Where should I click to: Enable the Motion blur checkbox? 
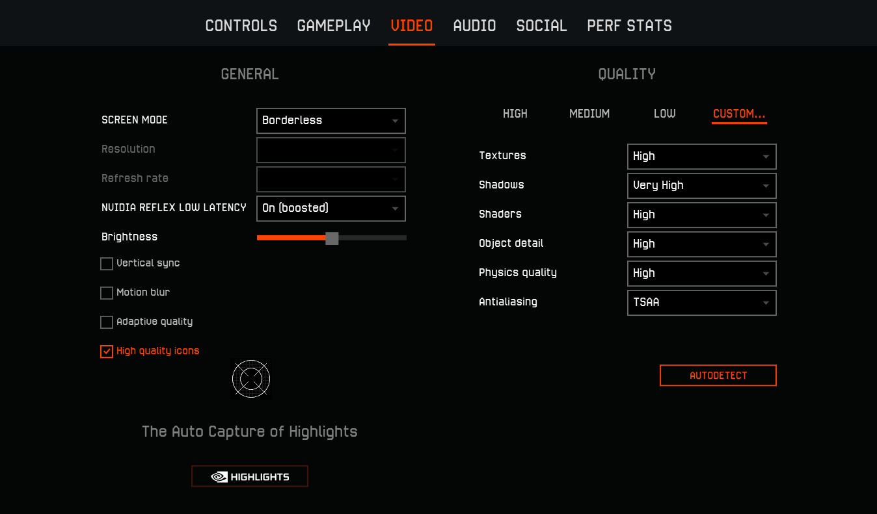pyautogui.click(x=107, y=293)
